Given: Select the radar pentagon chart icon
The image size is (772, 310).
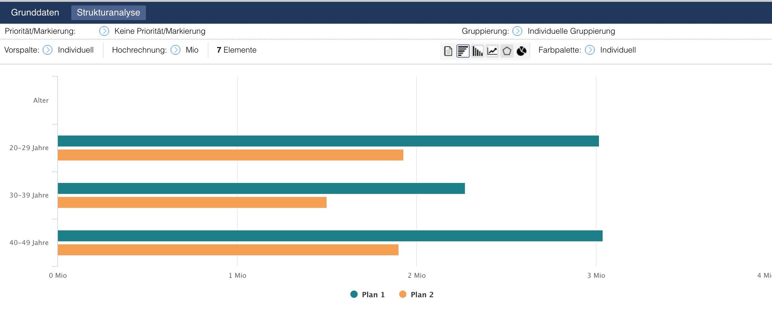Looking at the screenshot, I should pos(507,51).
